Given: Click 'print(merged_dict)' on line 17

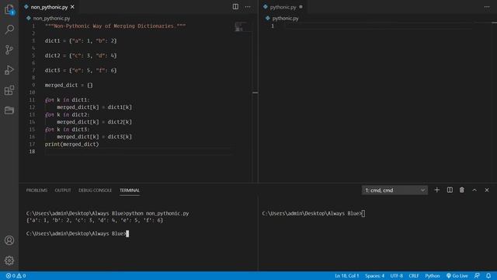Looking at the screenshot, I should pos(71,144).
